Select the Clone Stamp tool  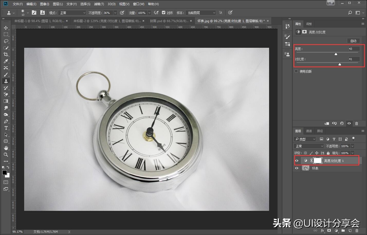point(6,81)
